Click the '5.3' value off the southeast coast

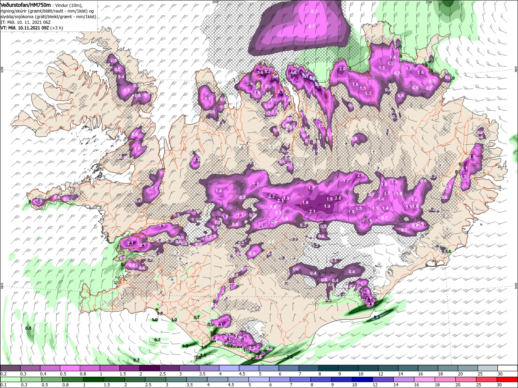click(x=376, y=317)
